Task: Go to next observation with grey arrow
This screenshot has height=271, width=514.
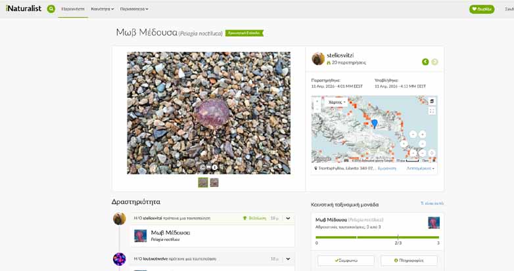Action: [x=434, y=62]
